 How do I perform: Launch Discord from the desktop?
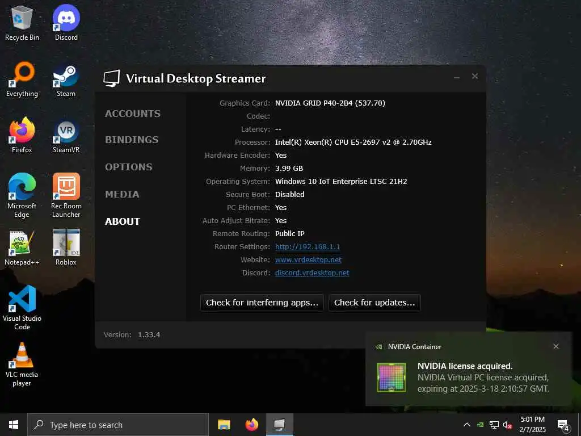[x=66, y=23]
